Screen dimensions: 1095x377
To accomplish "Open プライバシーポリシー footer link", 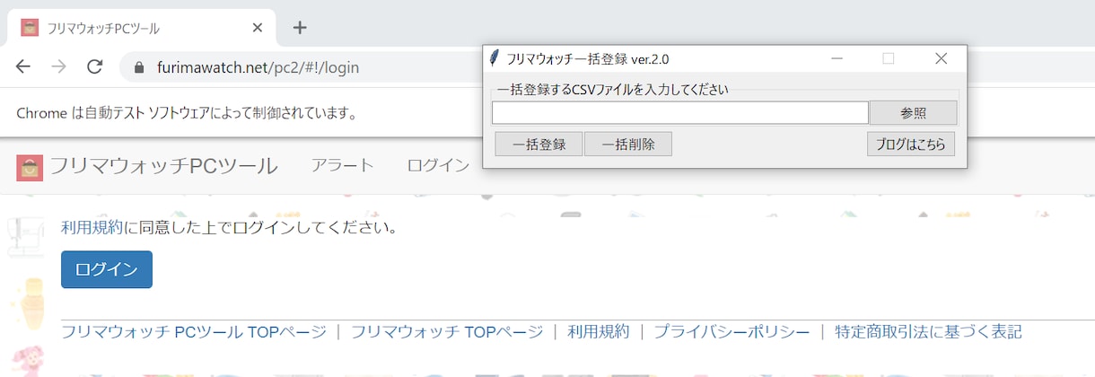I will coord(731,332).
